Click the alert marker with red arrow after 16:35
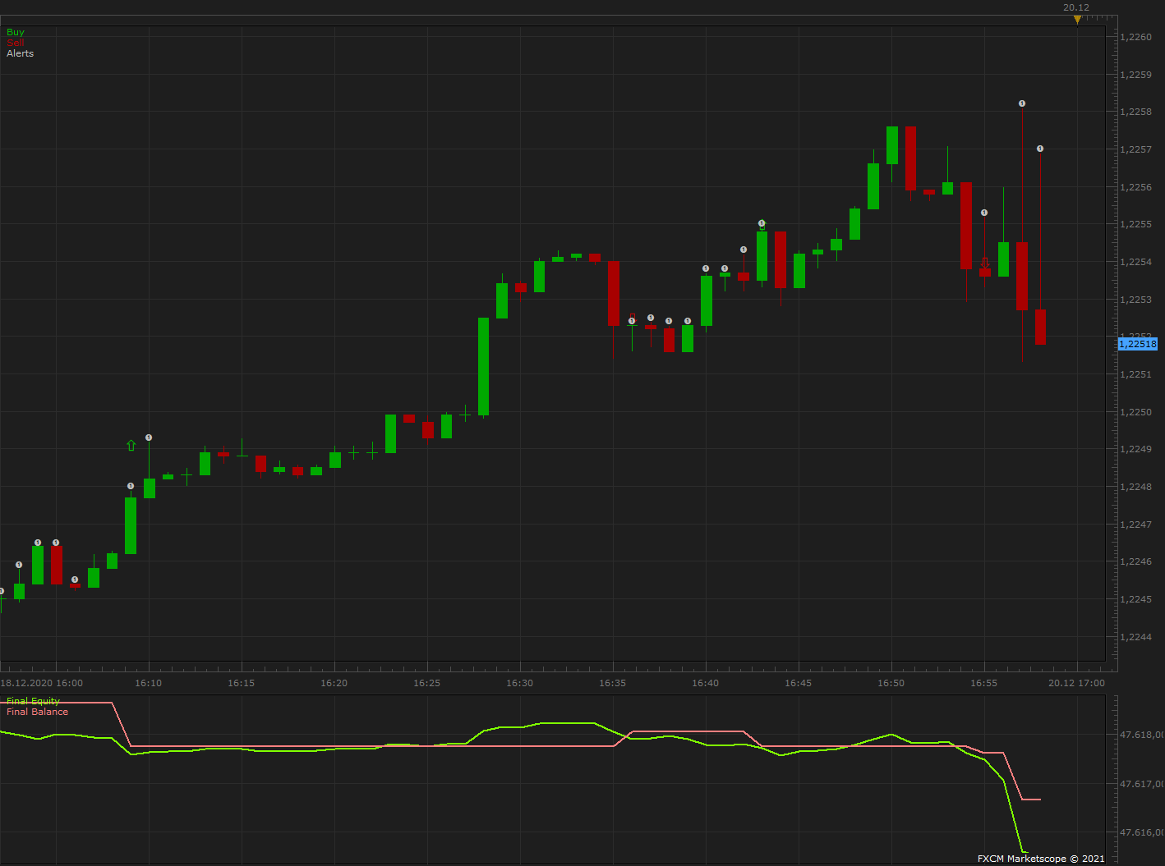Image resolution: width=1165 pixels, height=866 pixels. (x=632, y=319)
